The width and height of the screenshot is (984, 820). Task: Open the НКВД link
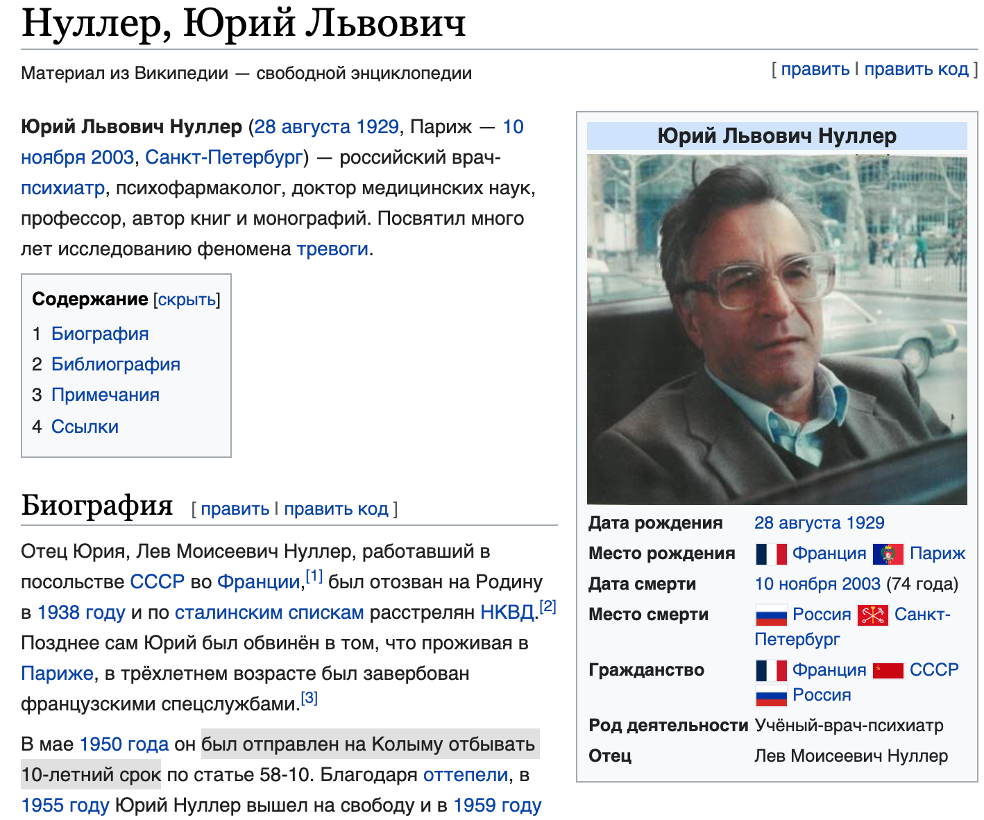point(508,613)
